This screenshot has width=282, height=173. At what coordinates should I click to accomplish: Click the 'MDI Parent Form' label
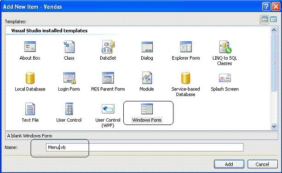[108, 89]
